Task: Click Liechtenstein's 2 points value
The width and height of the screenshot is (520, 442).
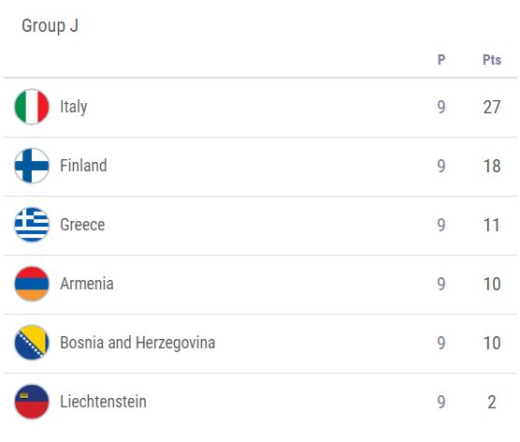Action: point(492,402)
